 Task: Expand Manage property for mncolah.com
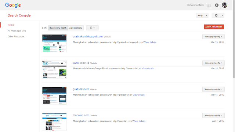[213, 115]
